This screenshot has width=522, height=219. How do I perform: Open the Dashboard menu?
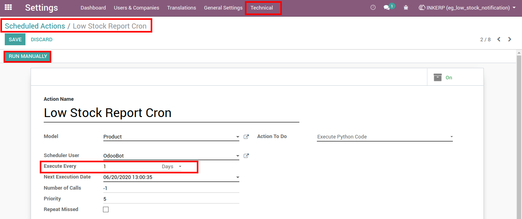pos(93,8)
